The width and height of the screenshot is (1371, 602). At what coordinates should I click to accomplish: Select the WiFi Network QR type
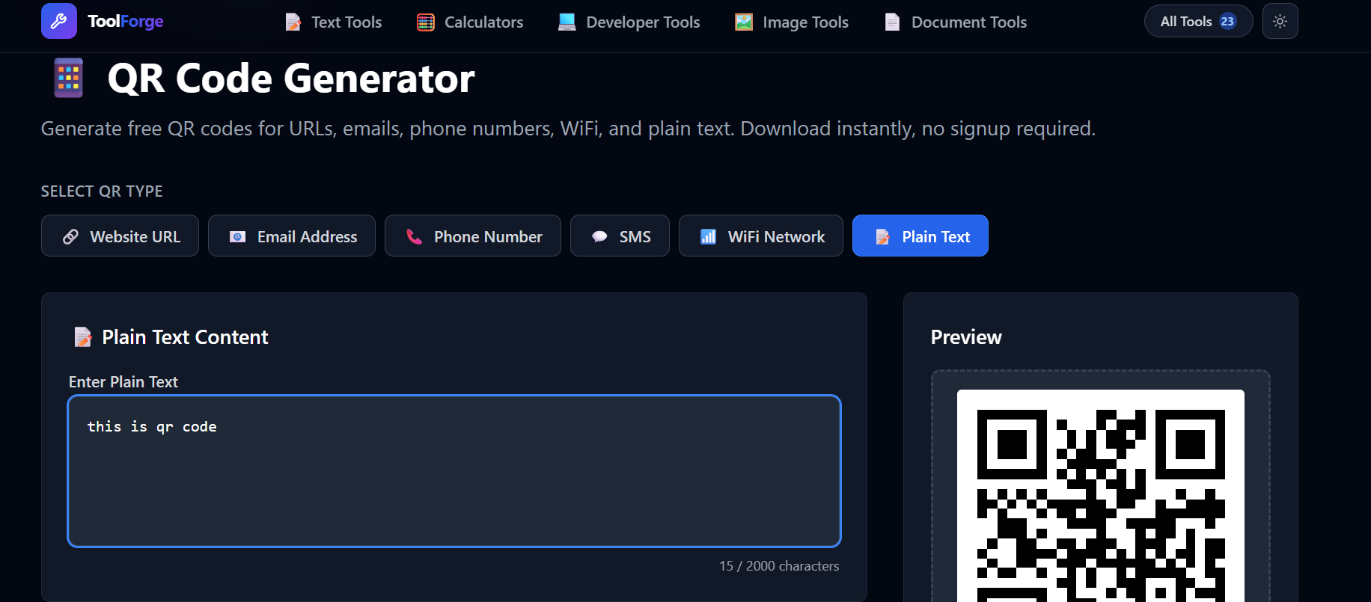pos(761,236)
